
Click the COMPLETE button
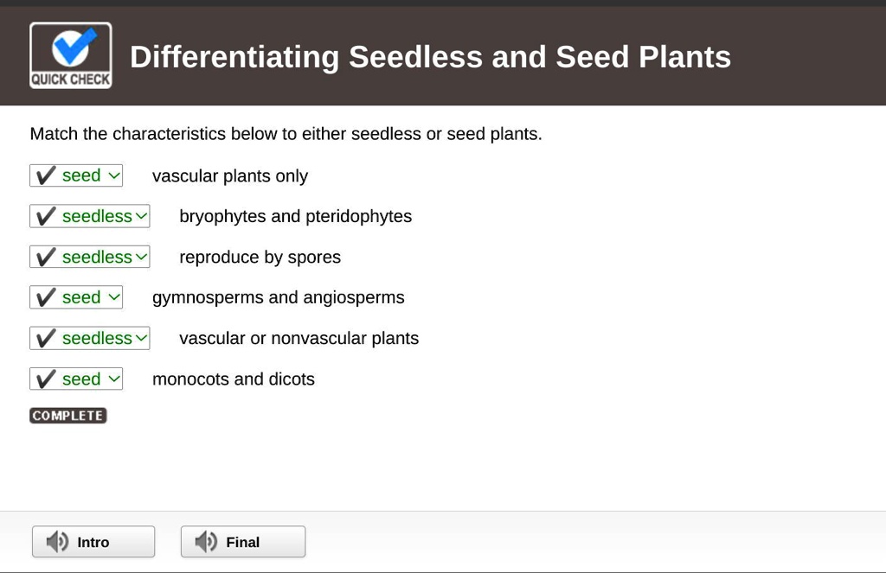pos(67,415)
